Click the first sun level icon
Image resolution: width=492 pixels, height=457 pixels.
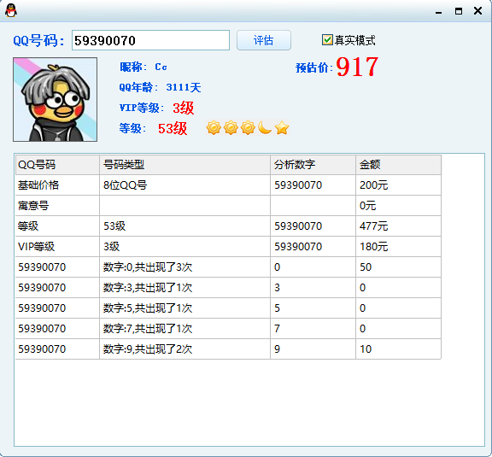pyautogui.click(x=214, y=128)
